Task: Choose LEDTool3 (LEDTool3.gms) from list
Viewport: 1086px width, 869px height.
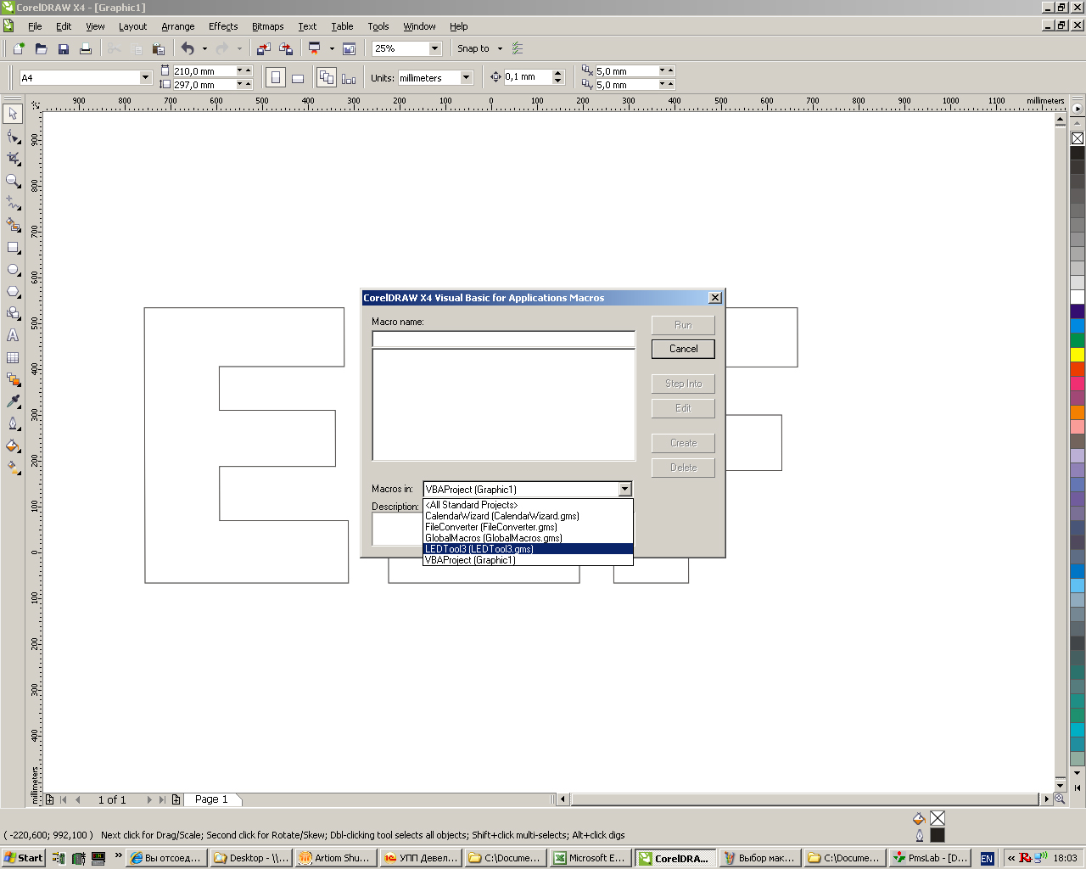Action: click(528, 549)
